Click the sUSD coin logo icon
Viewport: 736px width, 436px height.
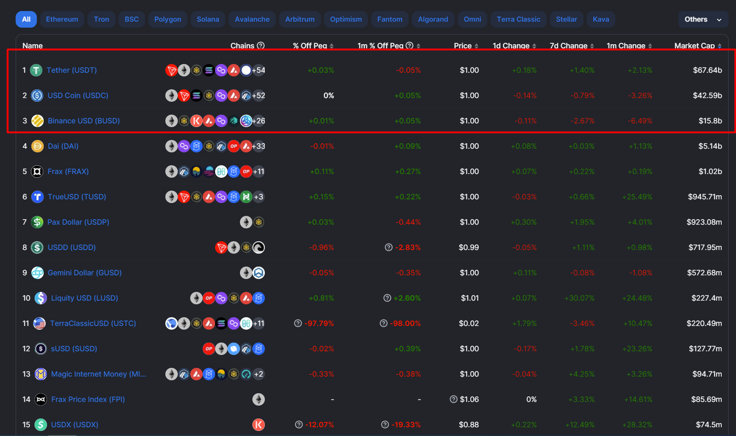pos(41,349)
